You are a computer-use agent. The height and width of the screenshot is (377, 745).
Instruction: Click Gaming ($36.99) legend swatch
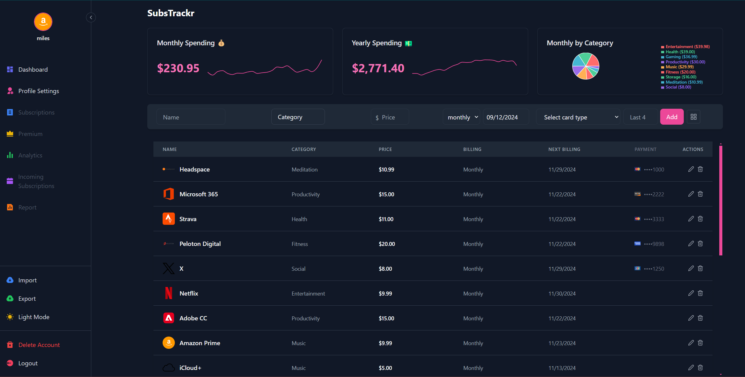pyautogui.click(x=663, y=57)
